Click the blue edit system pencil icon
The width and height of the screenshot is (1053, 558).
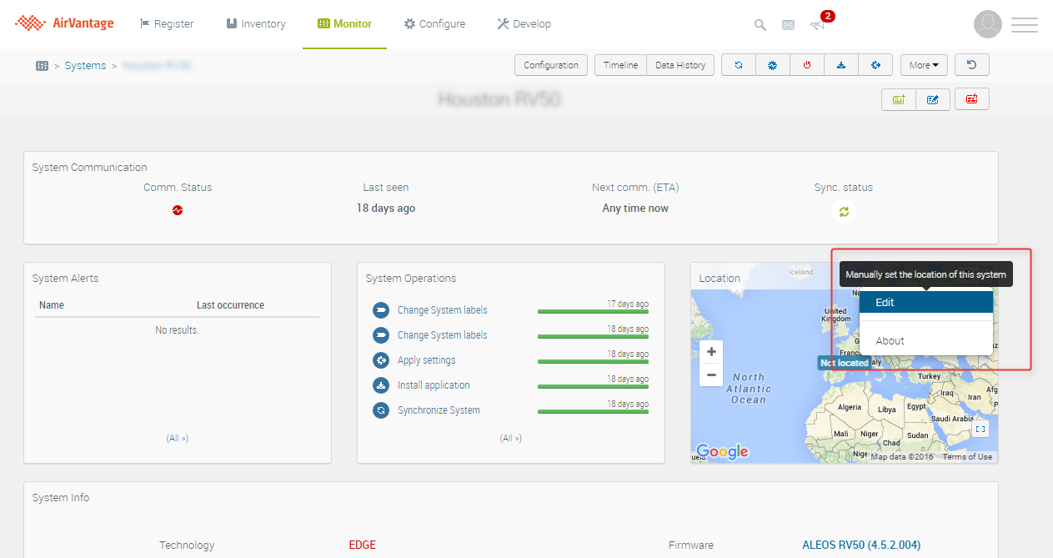point(932,99)
